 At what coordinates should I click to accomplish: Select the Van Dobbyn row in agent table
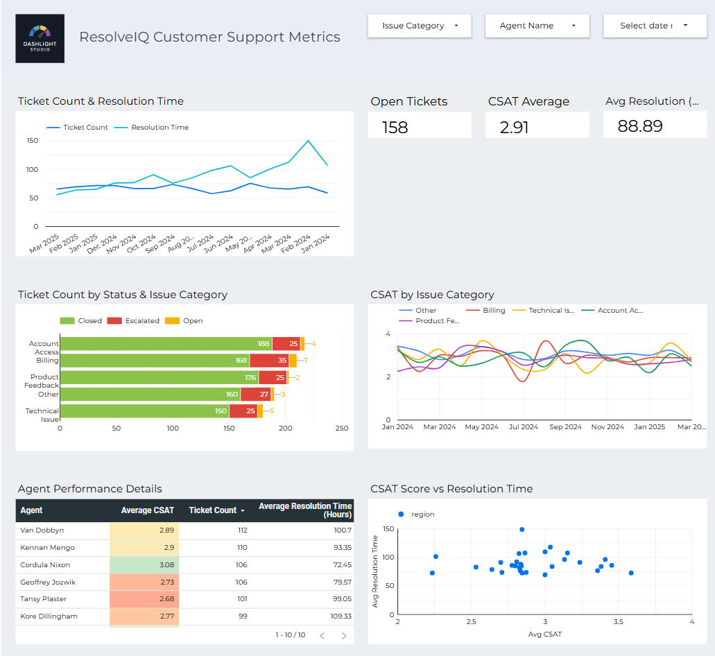click(42, 530)
